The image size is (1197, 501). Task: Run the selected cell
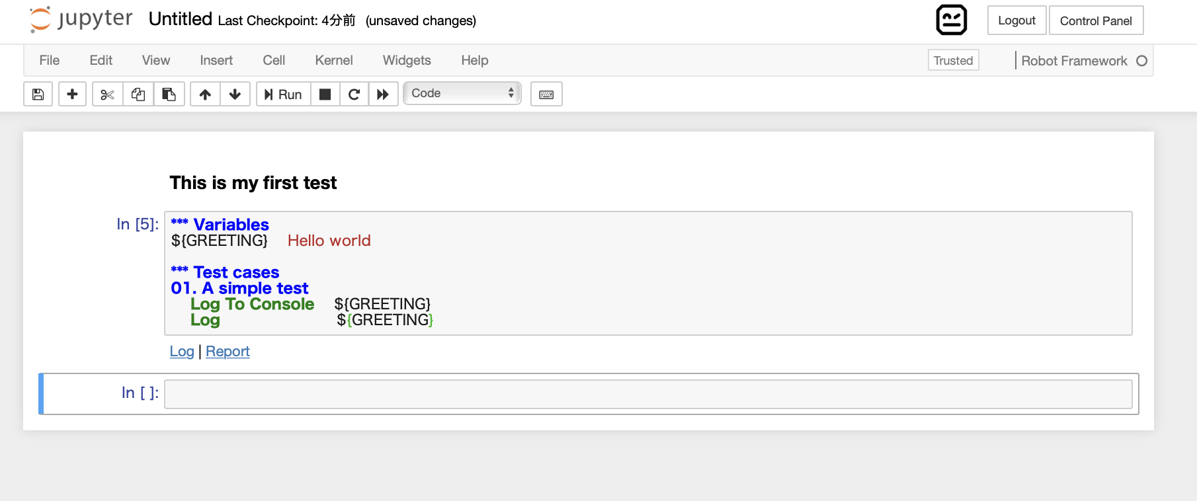(x=283, y=94)
